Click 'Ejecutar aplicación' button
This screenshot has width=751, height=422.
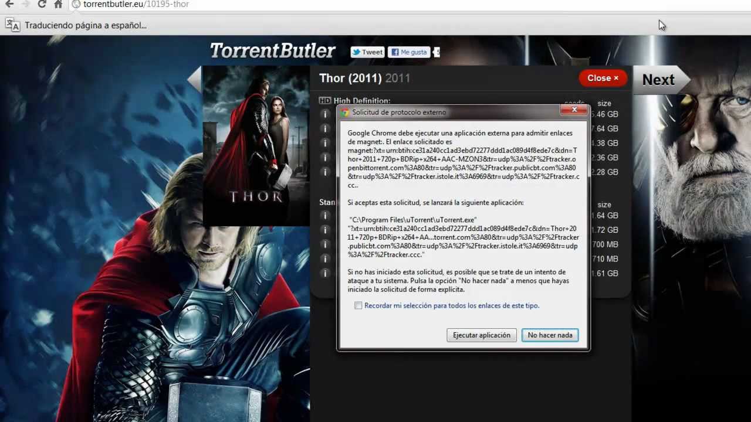click(482, 335)
